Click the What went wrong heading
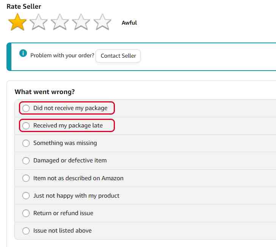Viewport: 276px width, 247px height. [45, 92]
